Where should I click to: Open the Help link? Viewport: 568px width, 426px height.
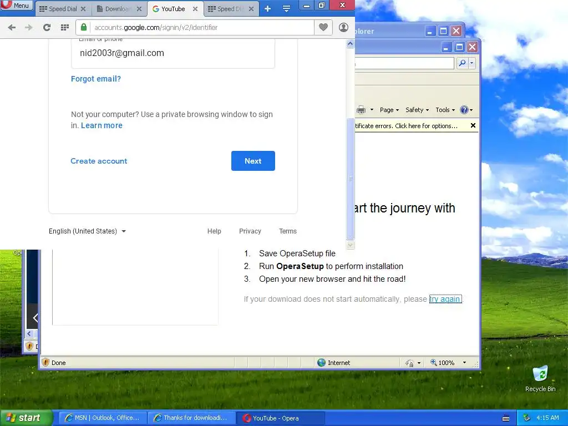(214, 231)
